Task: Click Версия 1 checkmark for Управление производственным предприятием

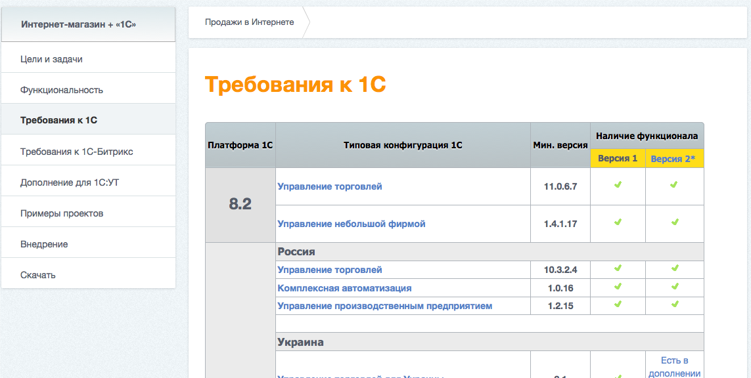Action: [618, 304]
